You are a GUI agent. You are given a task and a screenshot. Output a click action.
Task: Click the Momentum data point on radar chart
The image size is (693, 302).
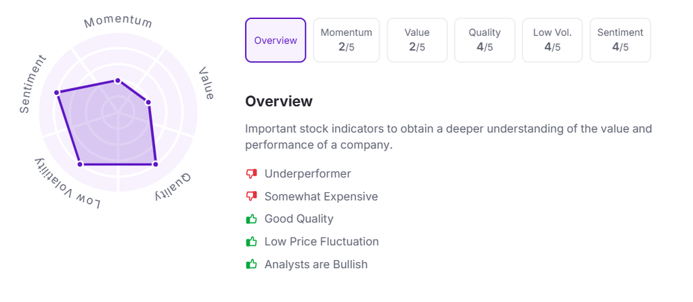click(x=118, y=81)
